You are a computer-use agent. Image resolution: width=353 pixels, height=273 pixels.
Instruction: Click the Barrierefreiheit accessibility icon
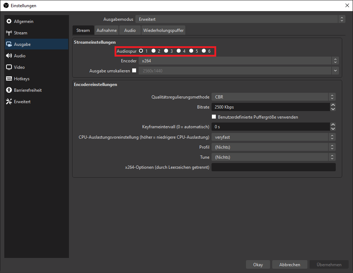9,90
